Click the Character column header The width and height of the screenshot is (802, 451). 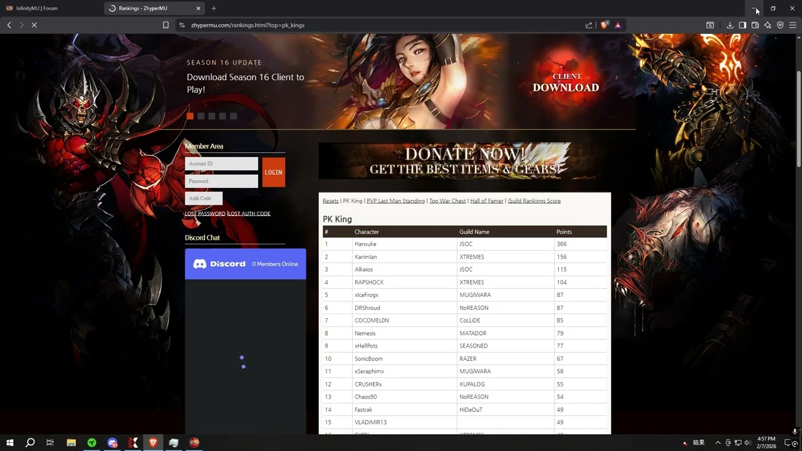coord(367,232)
